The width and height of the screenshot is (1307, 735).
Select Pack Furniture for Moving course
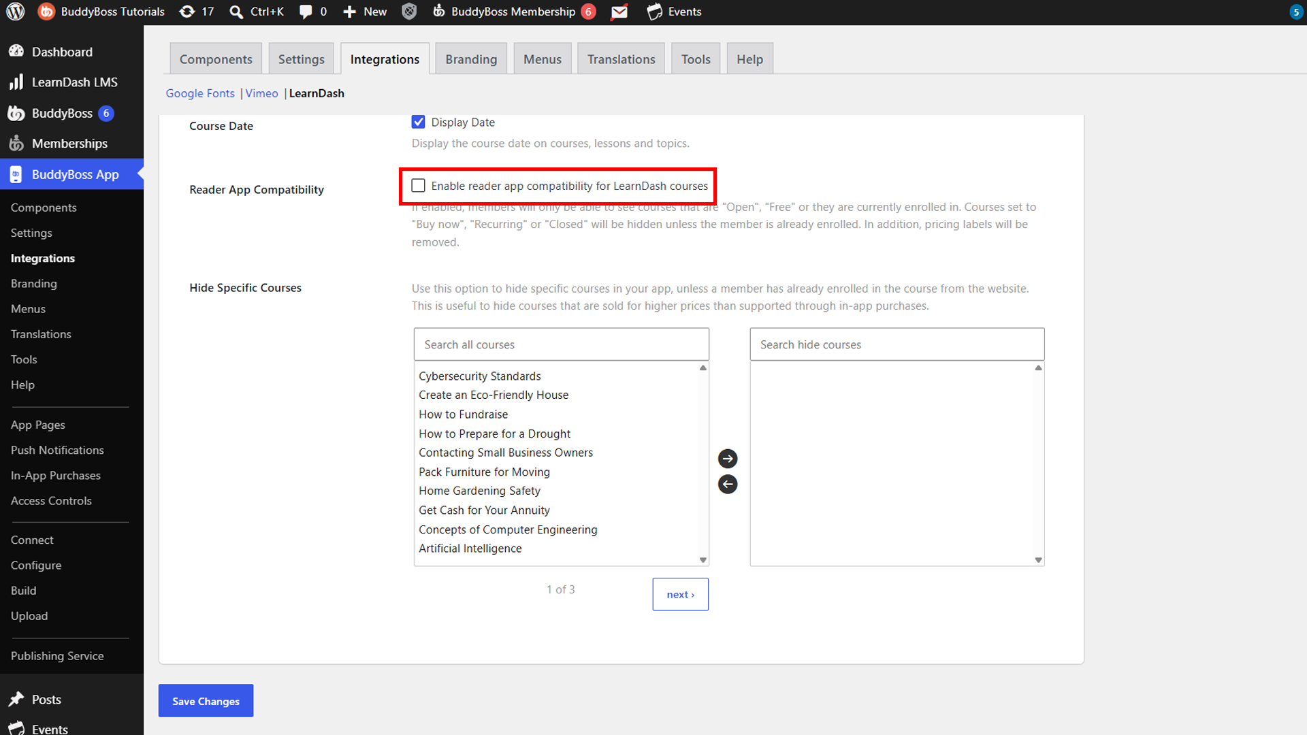click(x=484, y=472)
